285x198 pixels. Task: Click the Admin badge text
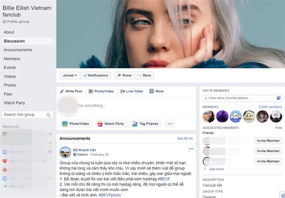(x=82, y=155)
